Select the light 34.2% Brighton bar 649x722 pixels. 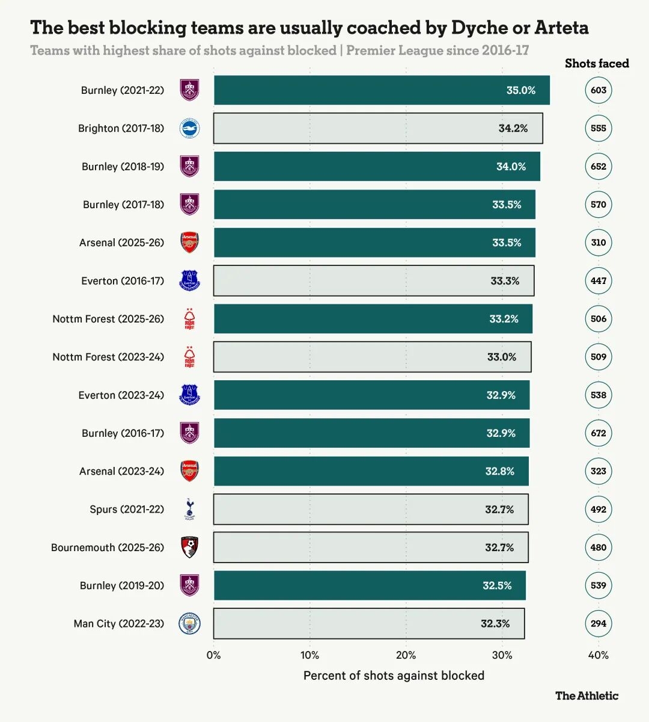coord(378,128)
